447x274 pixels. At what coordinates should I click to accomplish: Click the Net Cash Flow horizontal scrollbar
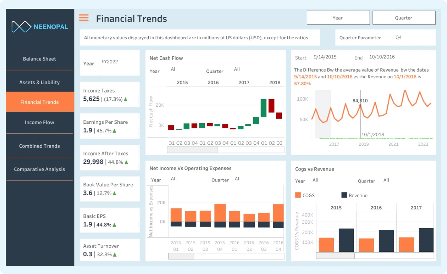click(x=225, y=150)
